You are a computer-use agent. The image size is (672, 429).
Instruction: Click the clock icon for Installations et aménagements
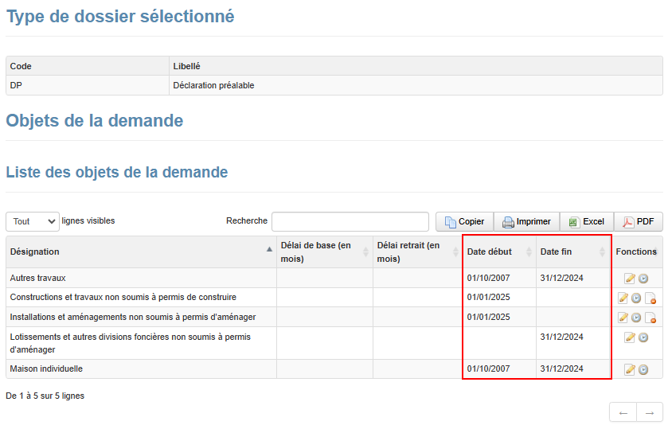[x=636, y=318]
